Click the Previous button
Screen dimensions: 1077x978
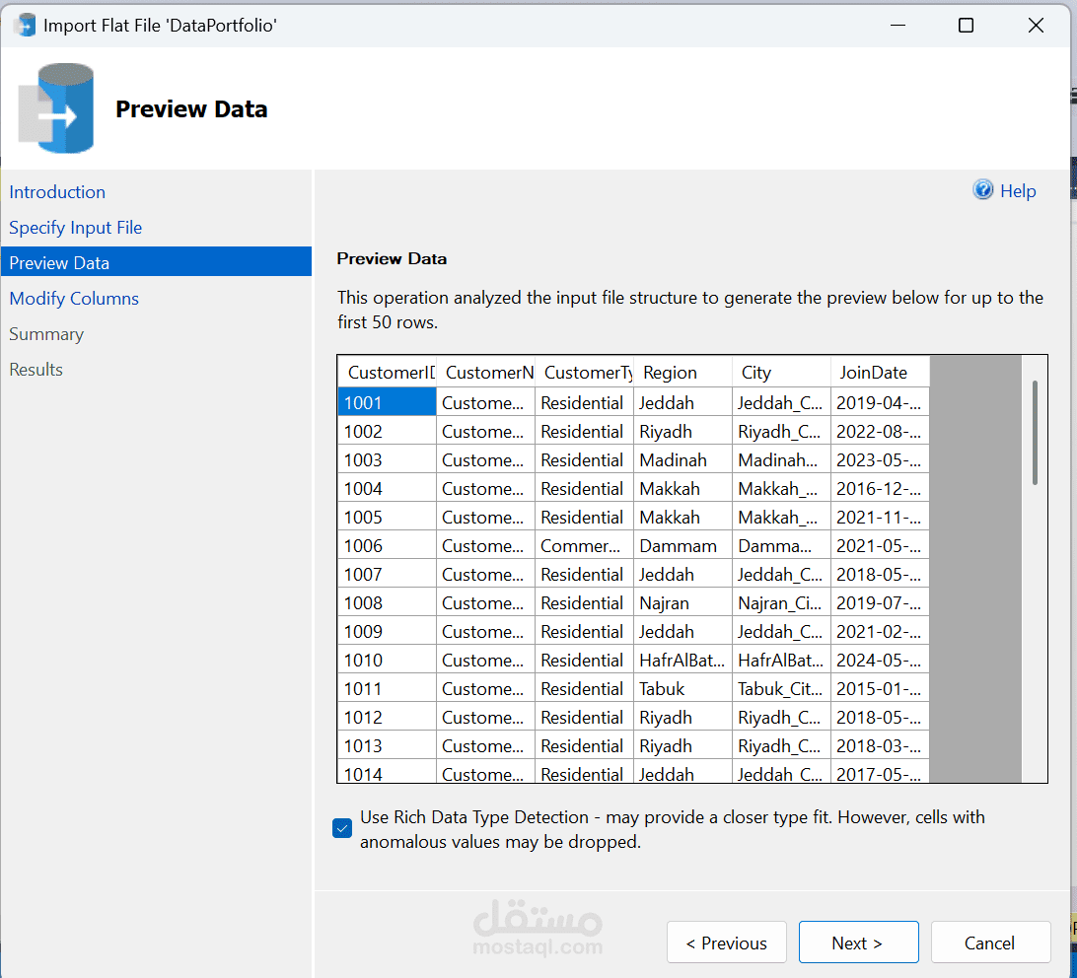tap(726, 943)
